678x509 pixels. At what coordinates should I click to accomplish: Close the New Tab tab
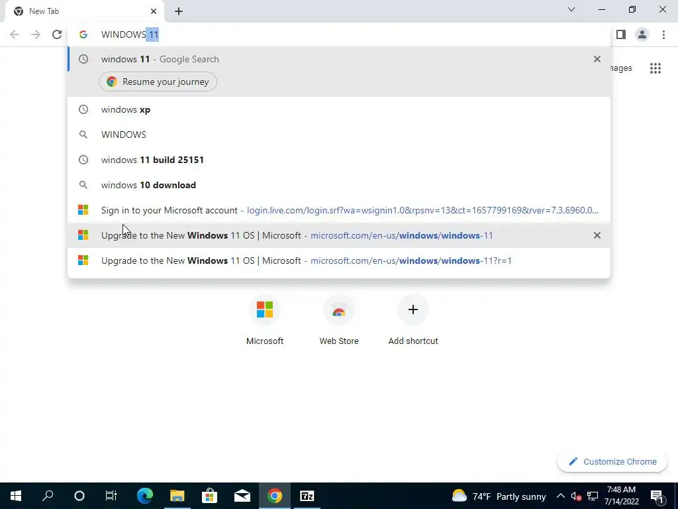pyautogui.click(x=154, y=11)
